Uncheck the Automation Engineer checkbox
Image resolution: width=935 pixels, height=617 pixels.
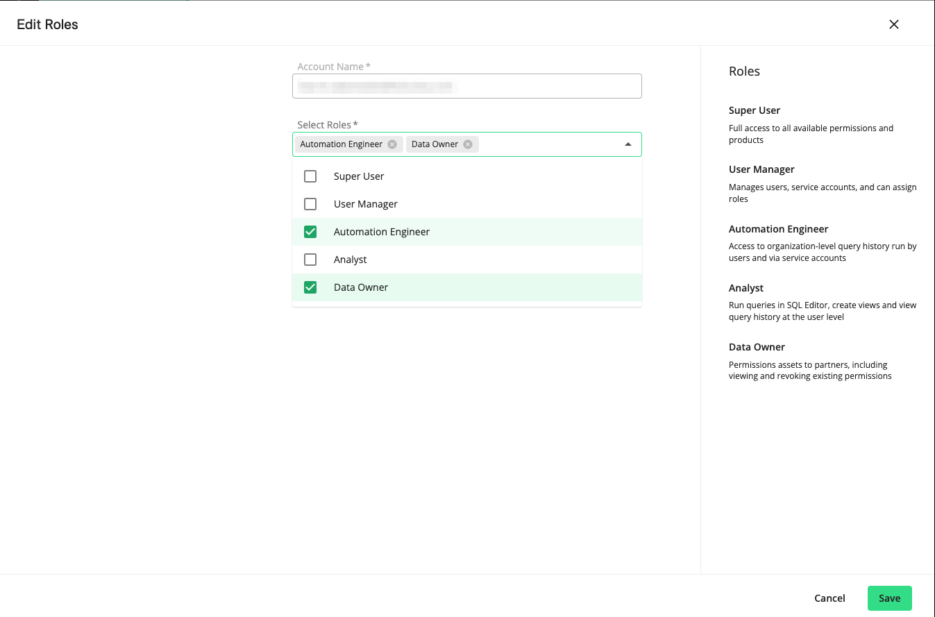click(x=310, y=232)
